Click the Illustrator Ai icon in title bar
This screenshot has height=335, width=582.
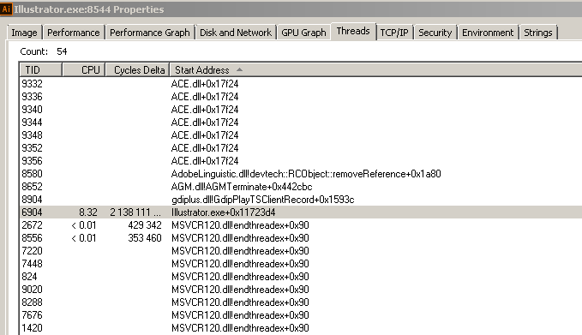[x=6, y=9]
